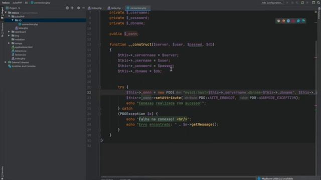The width and height of the screenshot is (321, 180).
Task: Click BD breadcrumb in navigation bar
Action: [x=27, y=2]
